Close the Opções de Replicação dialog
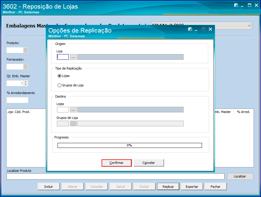This screenshot has height=197, width=261. (x=210, y=29)
